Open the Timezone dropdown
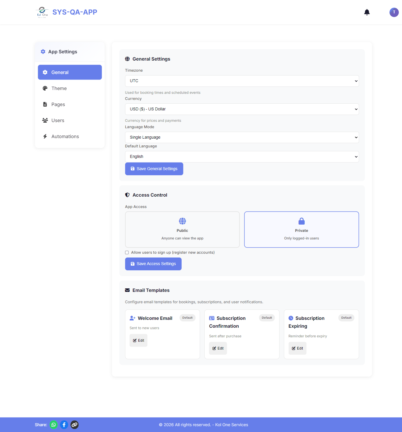 point(242,81)
